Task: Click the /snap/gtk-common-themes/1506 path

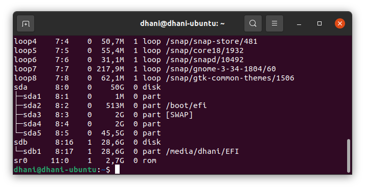Action: click(230, 78)
